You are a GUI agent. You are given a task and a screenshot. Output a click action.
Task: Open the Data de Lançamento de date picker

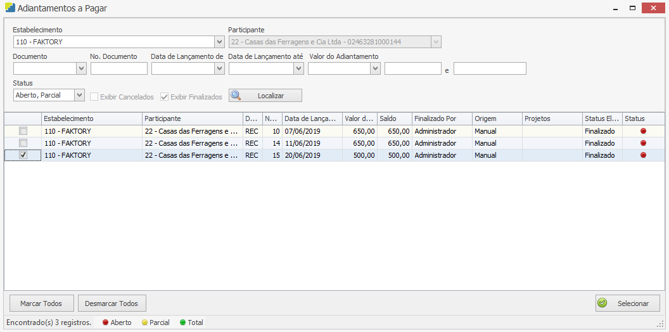[219, 68]
